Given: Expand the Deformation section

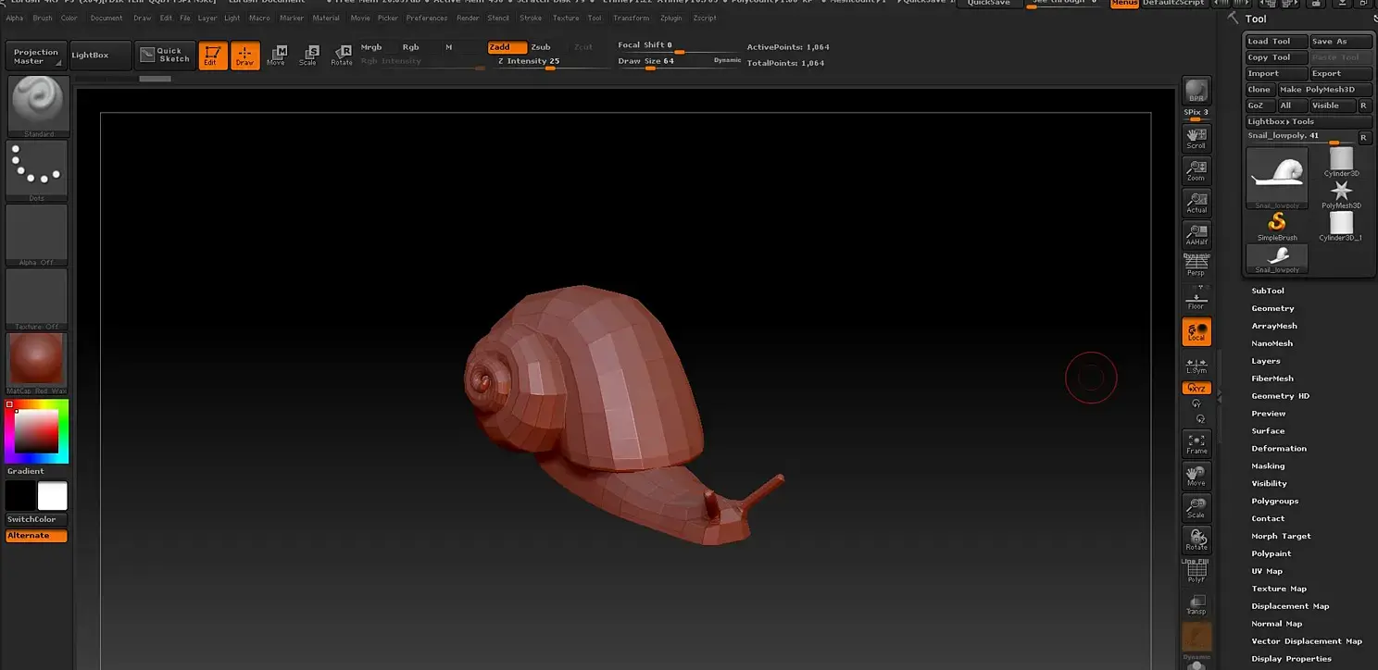Looking at the screenshot, I should pos(1279,449).
